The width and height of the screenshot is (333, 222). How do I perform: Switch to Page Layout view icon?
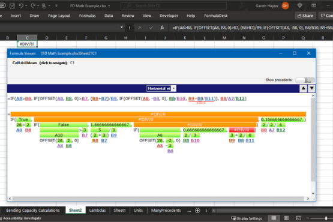tap(286, 218)
